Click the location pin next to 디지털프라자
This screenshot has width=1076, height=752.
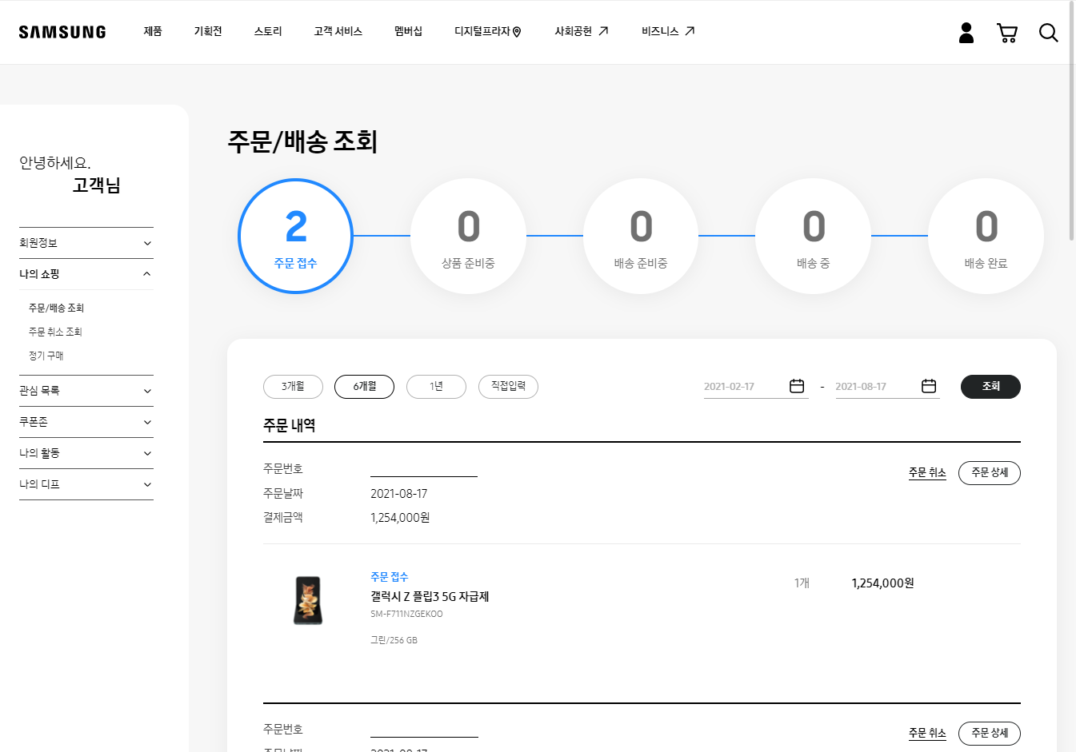[x=517, y=32]
